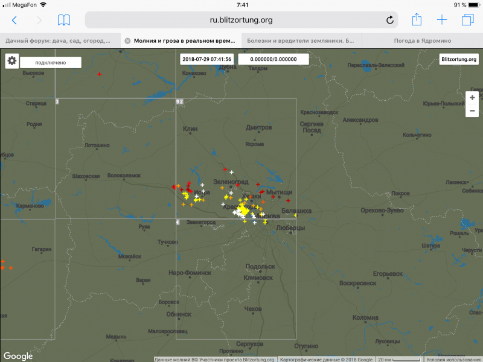The height and width of the screenshot is (362, 483).
Task: Click the Подольск city label
Action: coord(260,267)
